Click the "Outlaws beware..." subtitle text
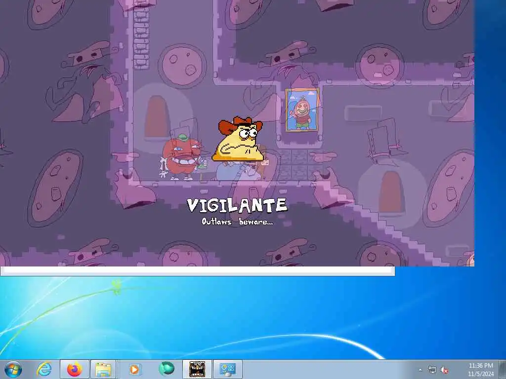This screenshot has height=379, width=506. click(237, 222)
